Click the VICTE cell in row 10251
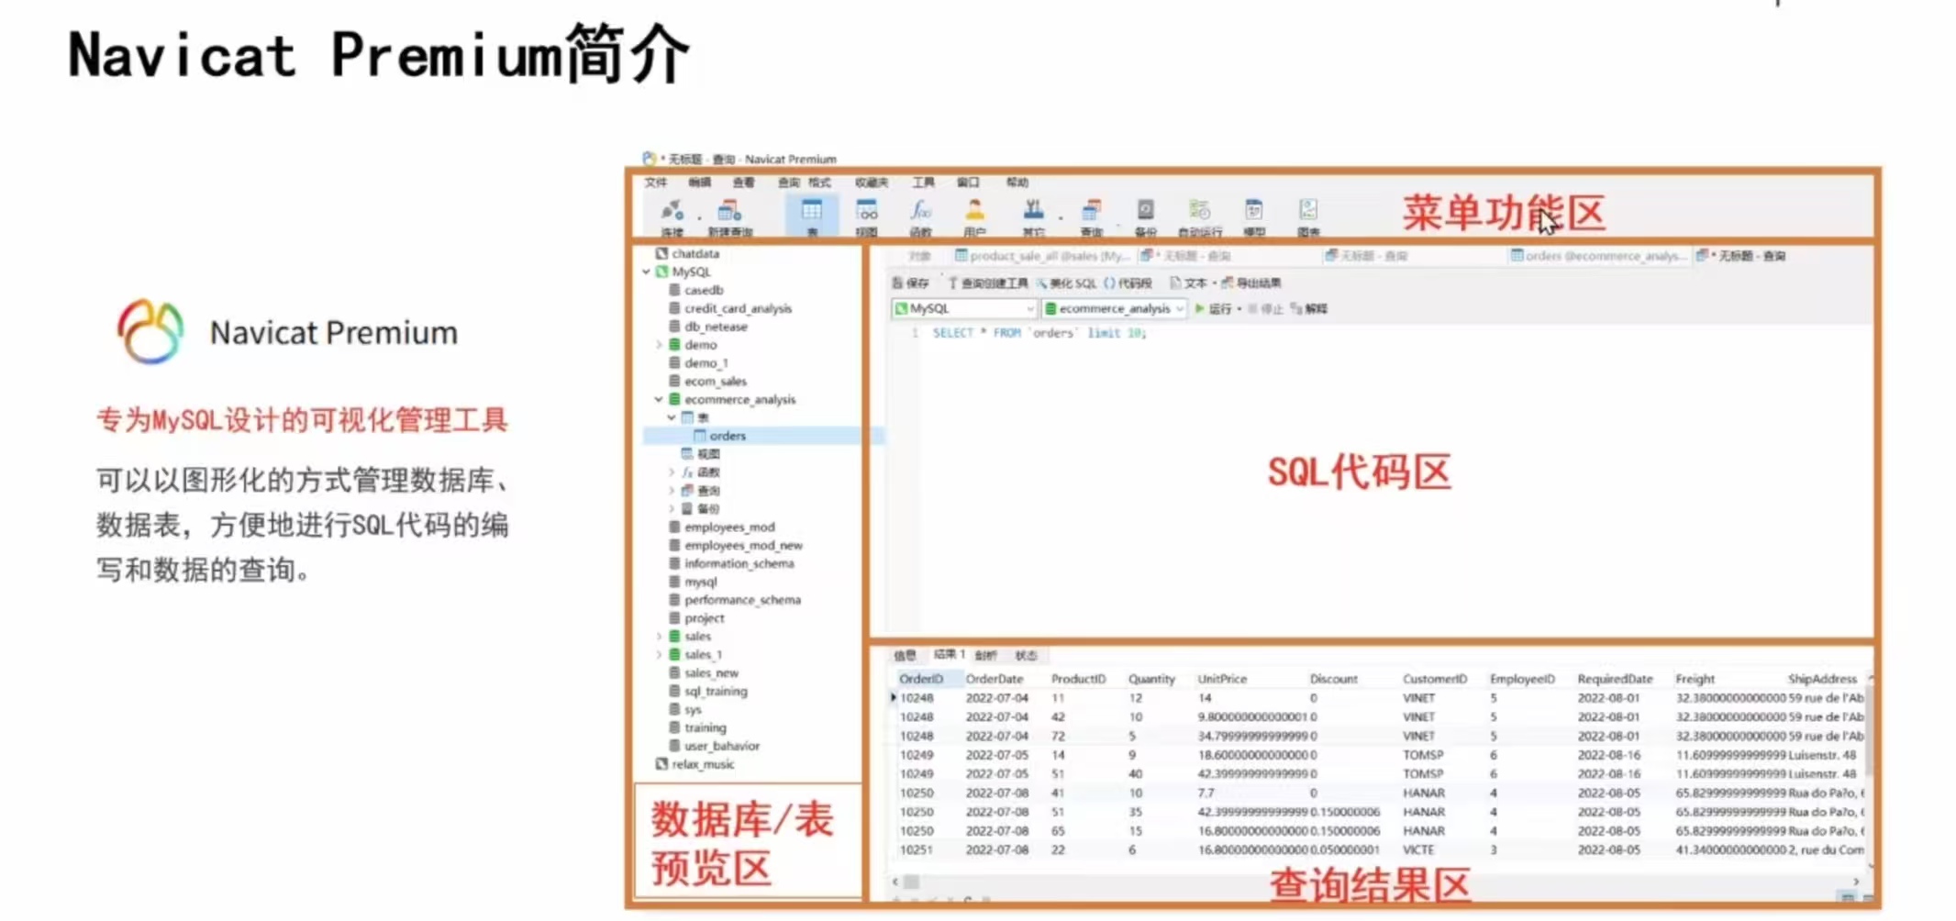The height and width of the screenshot is (921, 1956). (1418, 850)
